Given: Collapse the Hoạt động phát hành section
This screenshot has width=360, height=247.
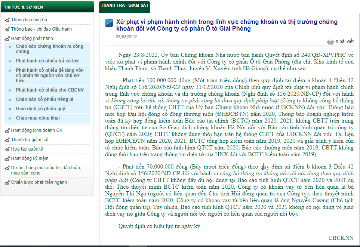Looking at the screenshot, I should pos(32,38).
